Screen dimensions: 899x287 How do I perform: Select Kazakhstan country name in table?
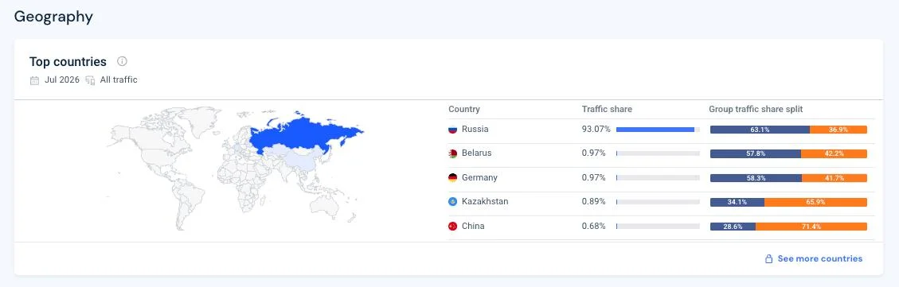pos(485,202)
